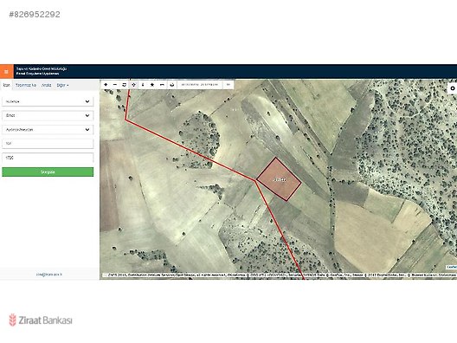
Task: Click the refresh map view icon
Action: click(124, 85)
